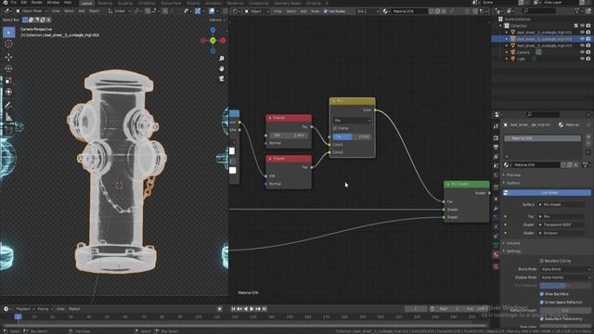
Task: Open Mix node blend type dropdown
Action: click(353, 121)
